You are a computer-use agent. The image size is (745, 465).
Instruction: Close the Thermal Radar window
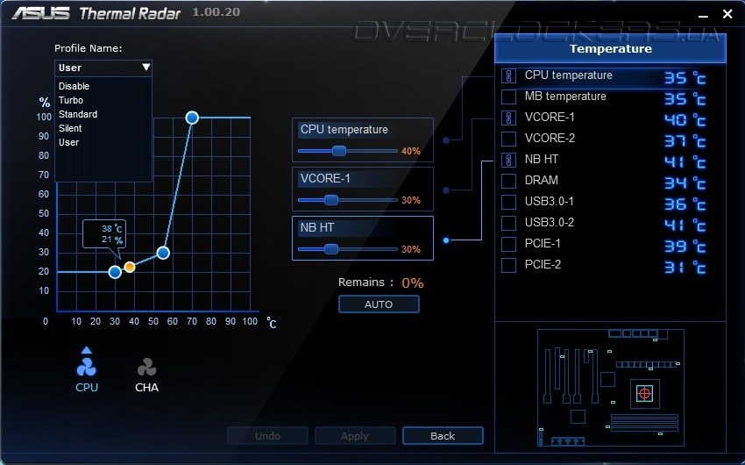pos(727,14)
